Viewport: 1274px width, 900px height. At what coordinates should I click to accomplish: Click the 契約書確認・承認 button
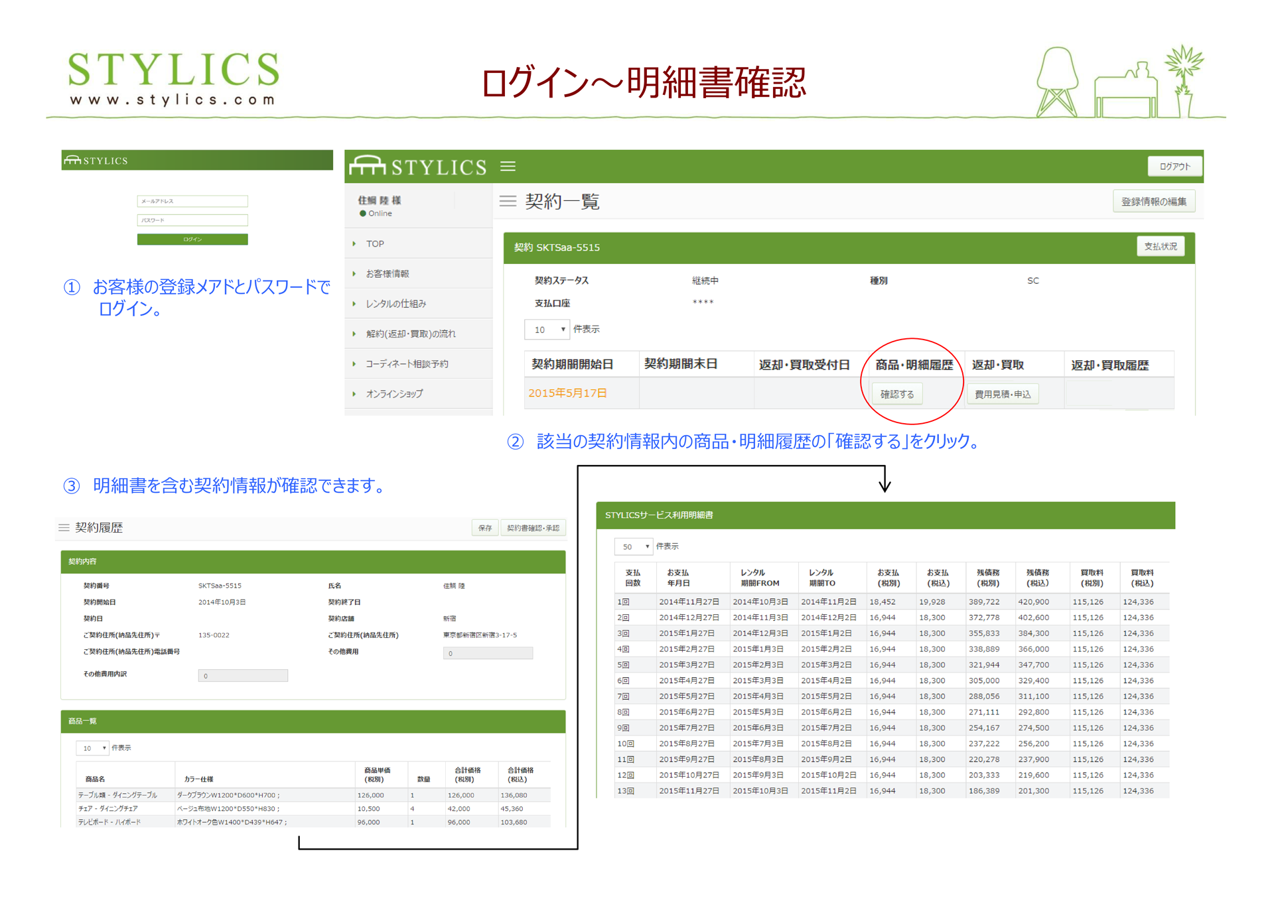click(x=533, y=528)
